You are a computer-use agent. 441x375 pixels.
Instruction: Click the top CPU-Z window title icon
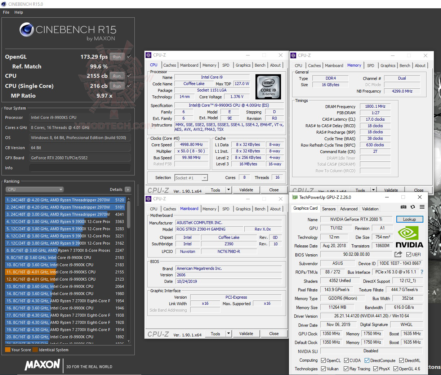click(x=148, y=55)
